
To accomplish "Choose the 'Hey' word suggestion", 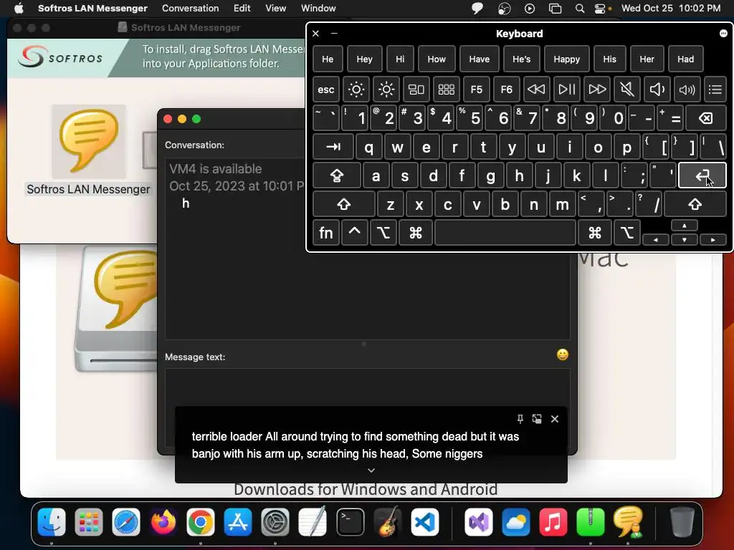I will (364, 59).
